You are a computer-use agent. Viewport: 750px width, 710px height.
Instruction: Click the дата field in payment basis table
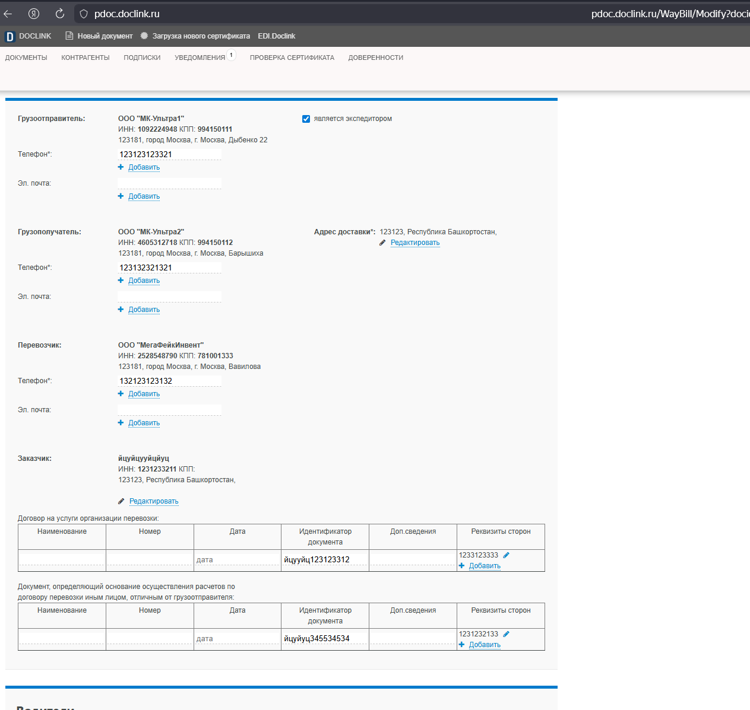pyautogui.click(x=238, y=638)
